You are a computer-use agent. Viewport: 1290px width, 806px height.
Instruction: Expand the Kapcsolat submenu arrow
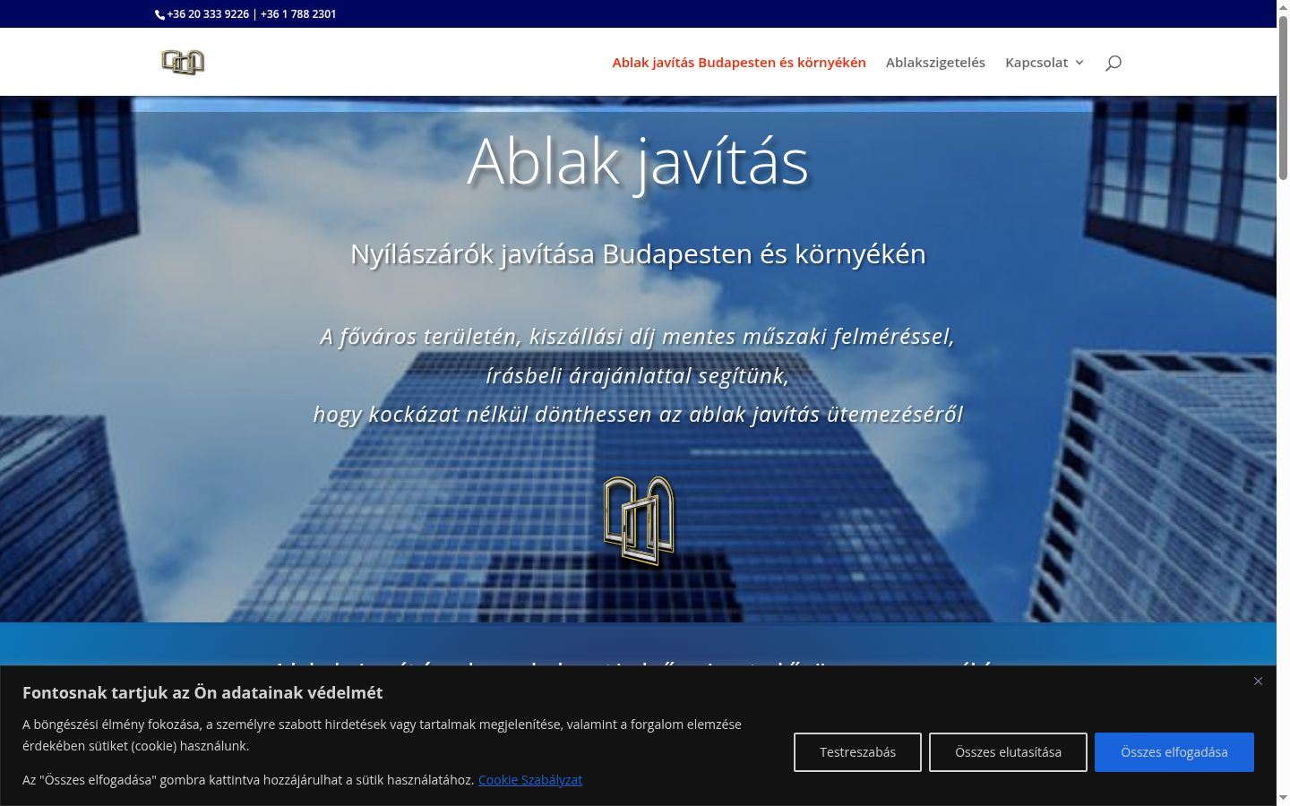point(1079,63)
